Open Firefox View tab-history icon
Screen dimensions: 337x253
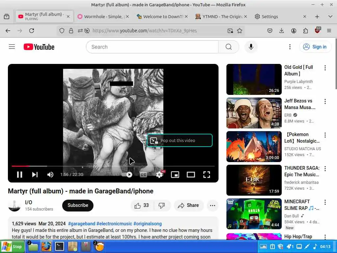pyautogui.click(x=7, y=16)
